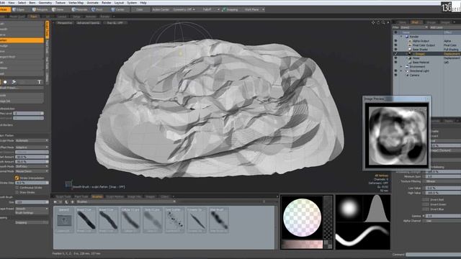Click the Base Shader item icon

point(410,50)
